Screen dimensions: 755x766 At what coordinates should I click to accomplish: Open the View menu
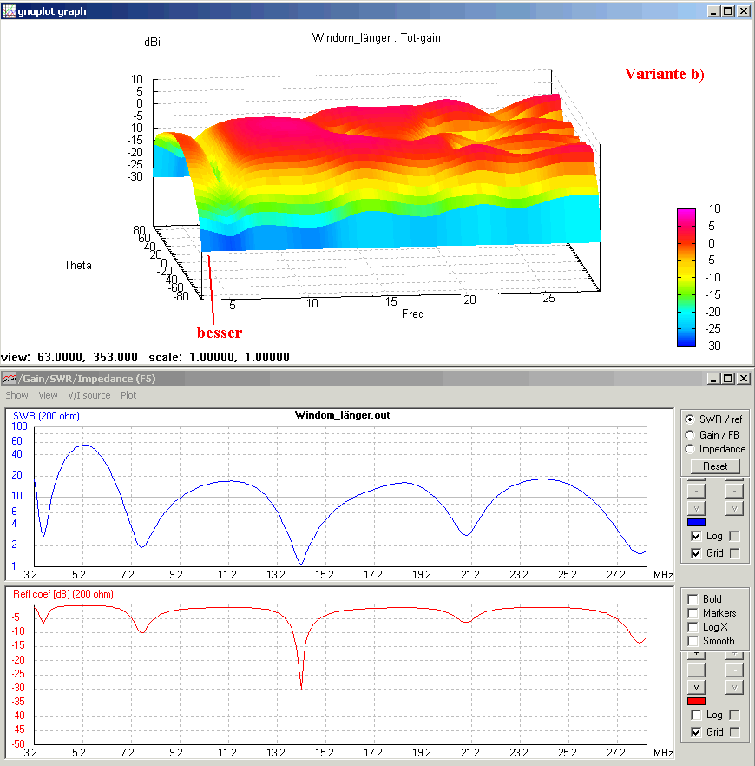[48, 395]
